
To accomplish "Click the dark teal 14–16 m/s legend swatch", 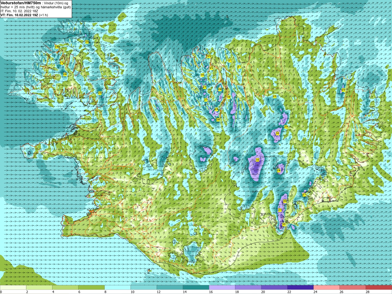I will [196, 288].
